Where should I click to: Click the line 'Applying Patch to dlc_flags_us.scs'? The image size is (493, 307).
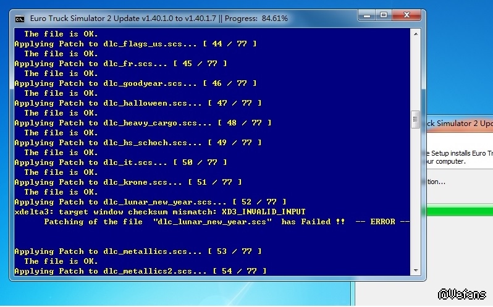tap(135, 44)
